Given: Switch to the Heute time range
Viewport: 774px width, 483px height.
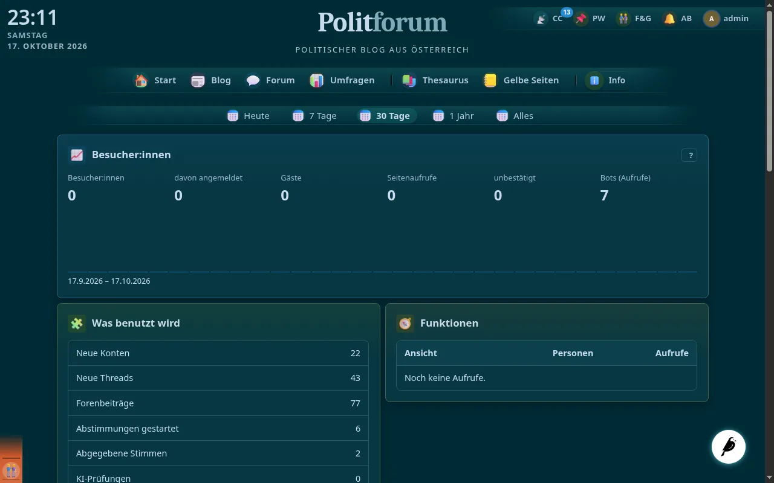Looking at the screenshot, I should (248, 116).
